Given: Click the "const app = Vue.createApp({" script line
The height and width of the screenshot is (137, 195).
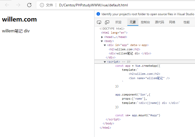Looking at the screenshot, I should pyautogui.click(x=138, y=66).
